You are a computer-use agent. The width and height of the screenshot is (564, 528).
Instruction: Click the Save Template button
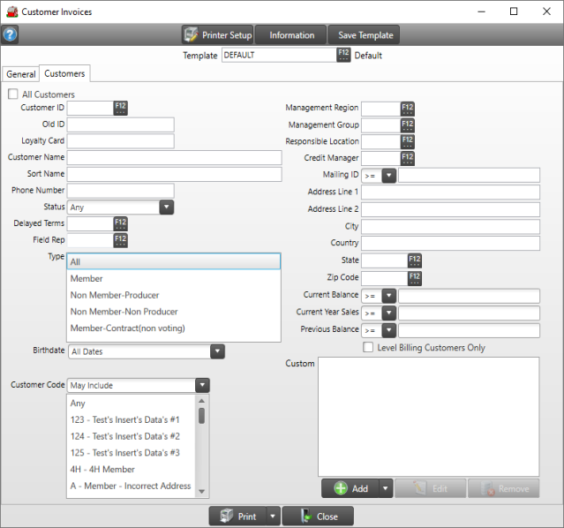(x=364, y=35)
